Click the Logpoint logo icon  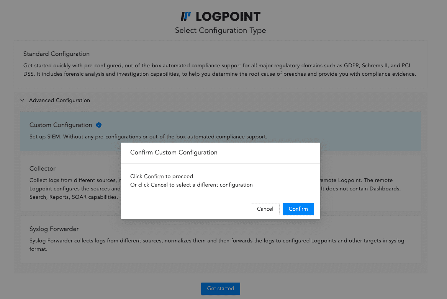(x=185, y=16)
